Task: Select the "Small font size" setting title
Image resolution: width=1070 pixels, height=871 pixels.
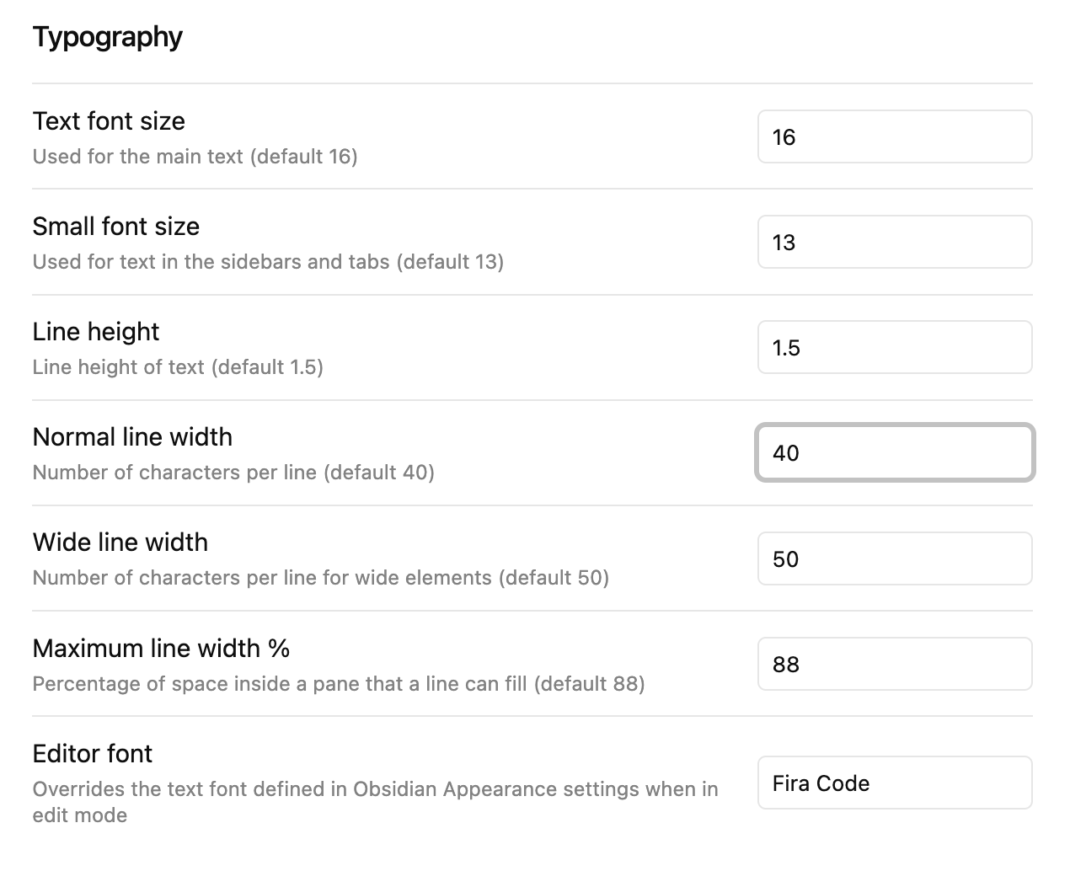Action: [x=116, y=227]
